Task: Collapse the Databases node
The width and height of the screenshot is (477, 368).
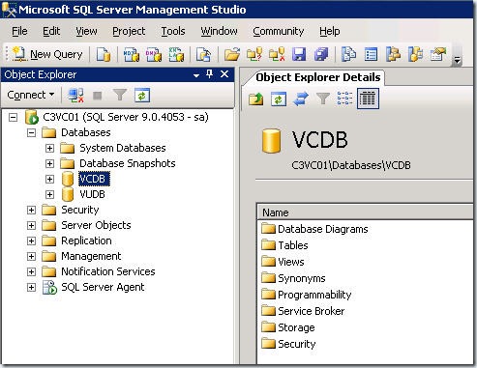Action: [x=31, y=132]
